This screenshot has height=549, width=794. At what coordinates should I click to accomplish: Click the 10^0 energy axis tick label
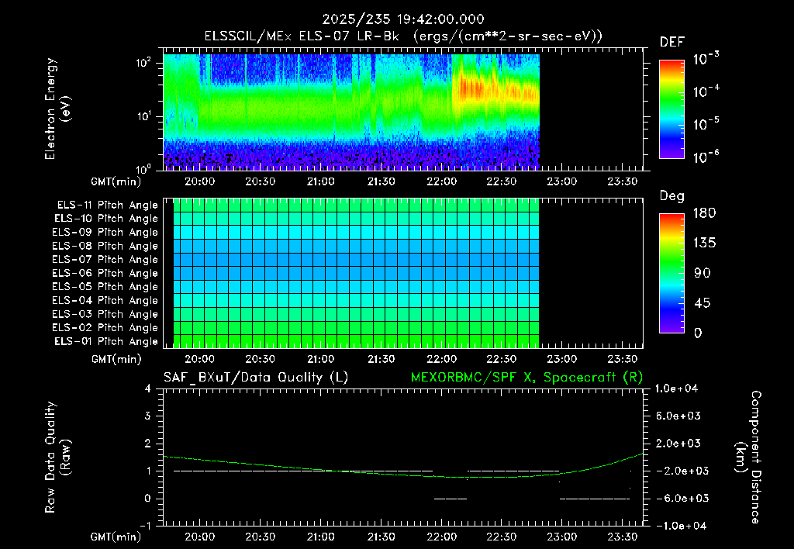point(143,168)
